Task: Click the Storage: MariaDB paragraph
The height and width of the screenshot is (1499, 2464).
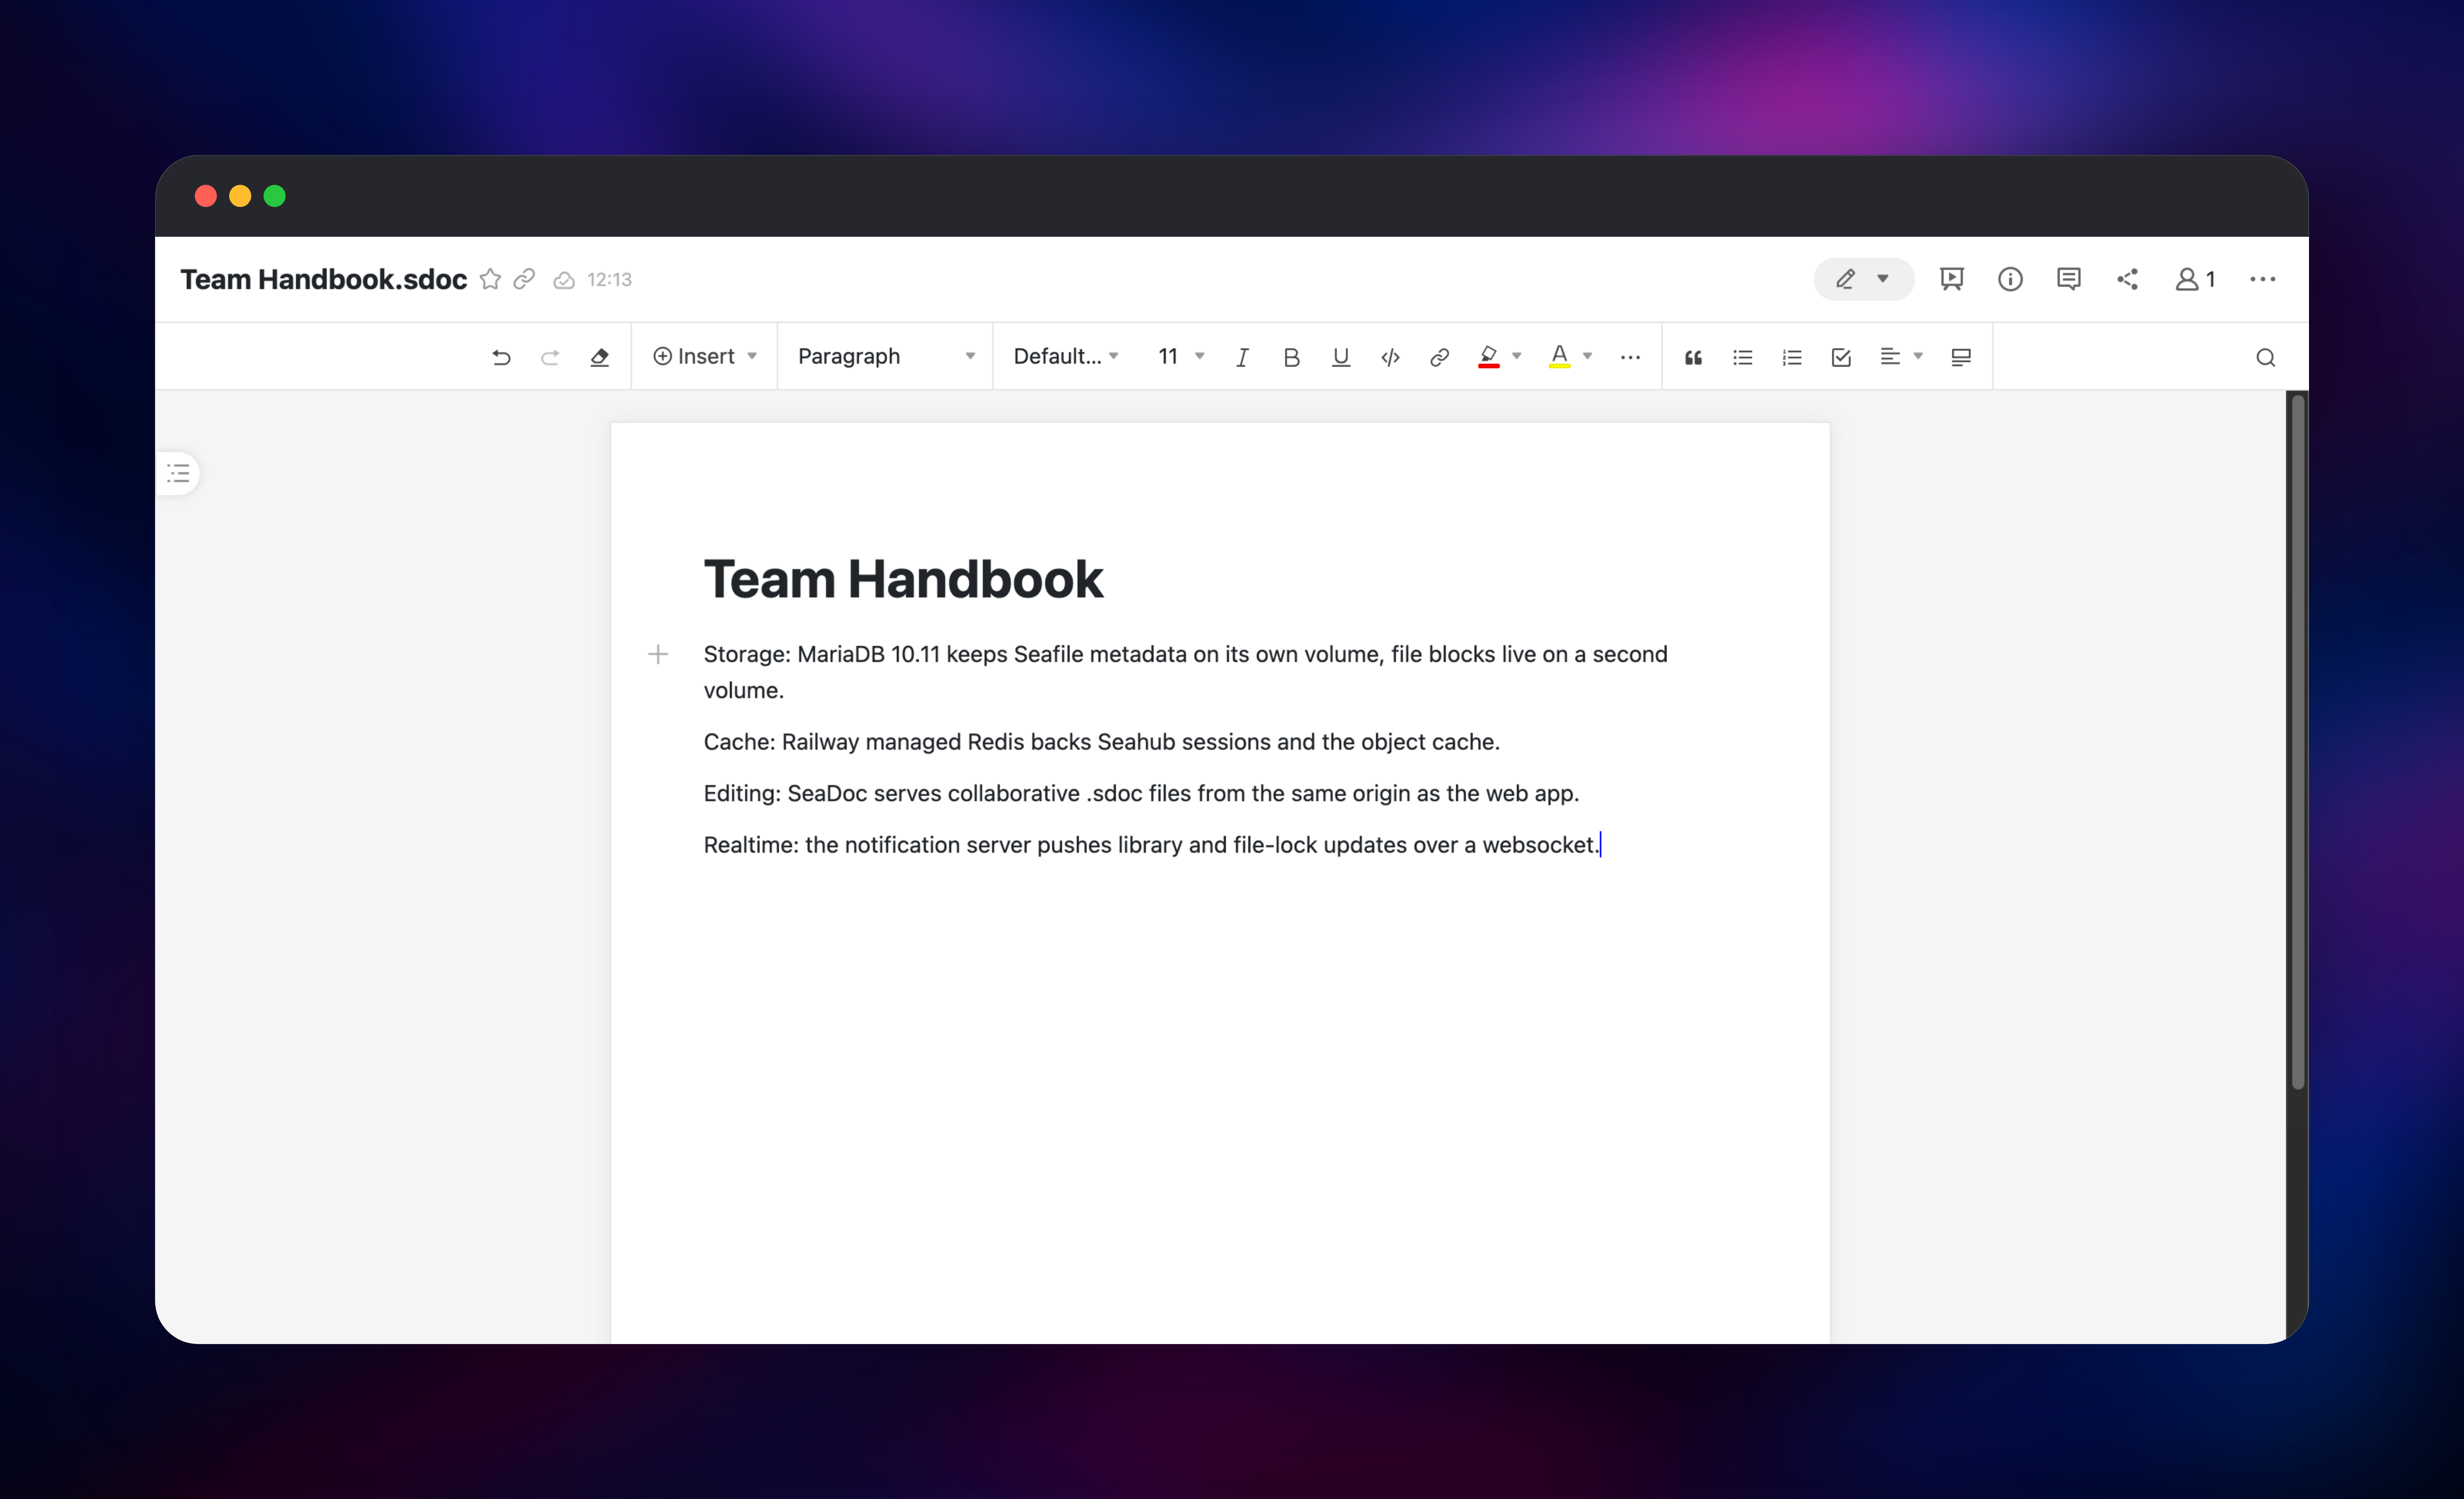Action: (1185, 672)
